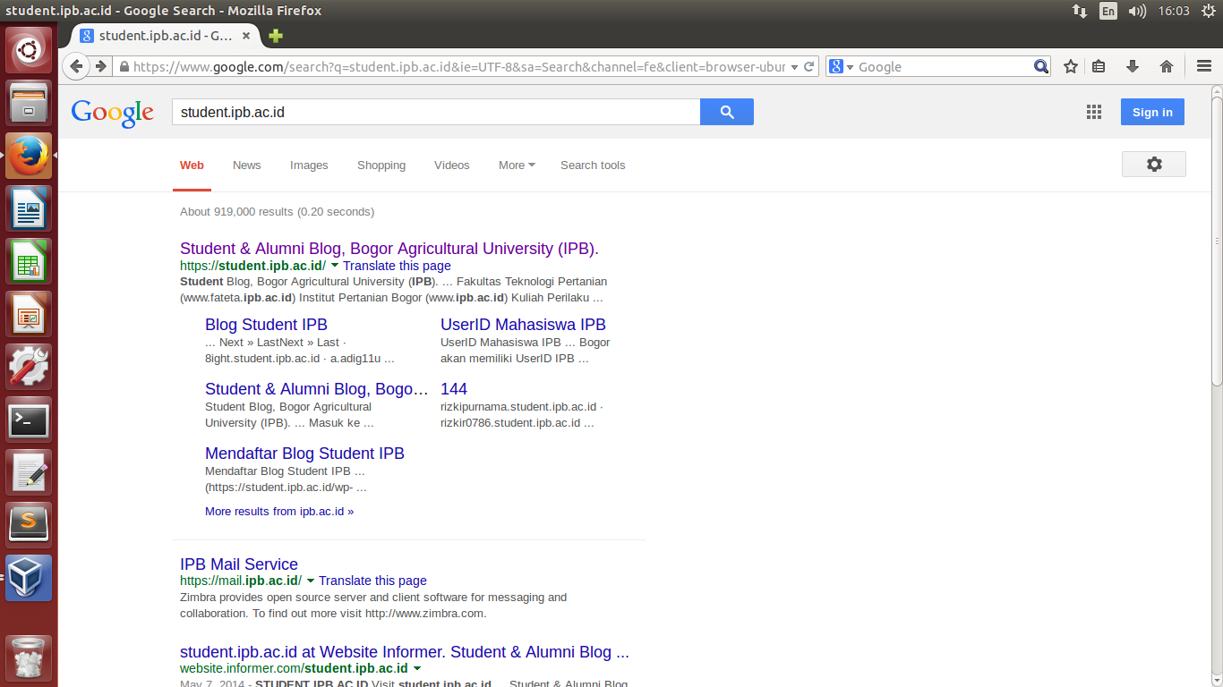Switch to Shopping results tab
The height and width of the screenshot is (687, 1223).
[x=381, y=165]
